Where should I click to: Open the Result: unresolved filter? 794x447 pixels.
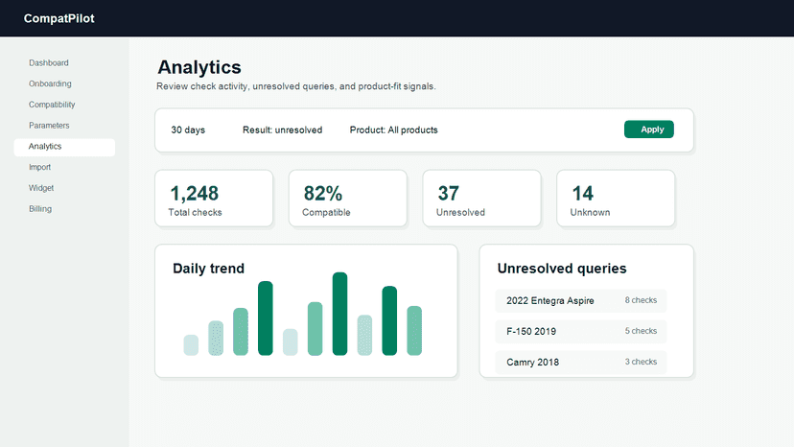(282, 129)
